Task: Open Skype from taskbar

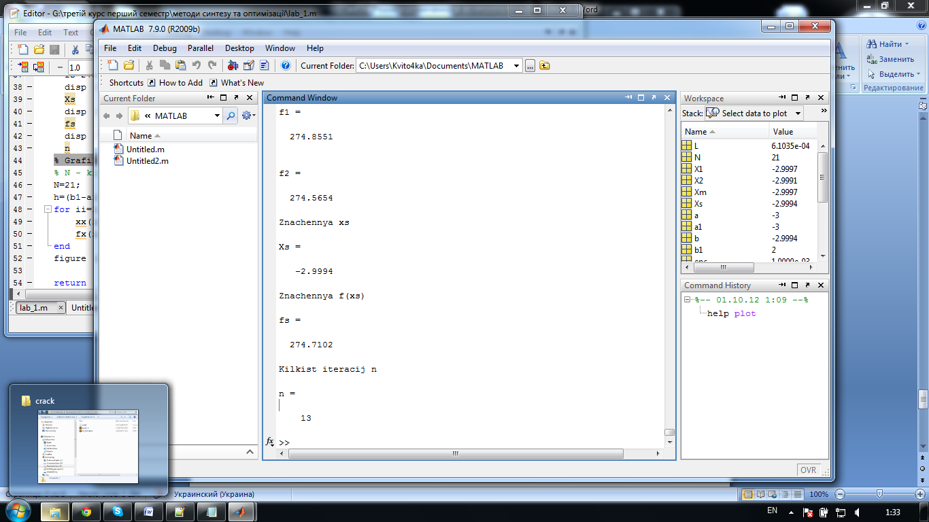Action: coord(118,512)
